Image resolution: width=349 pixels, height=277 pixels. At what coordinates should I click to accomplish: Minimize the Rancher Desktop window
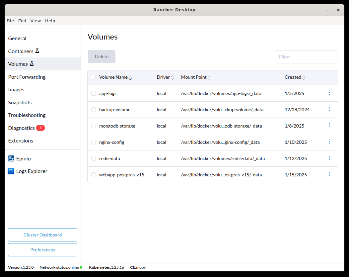pyautogui.click(x=327, y=10)
